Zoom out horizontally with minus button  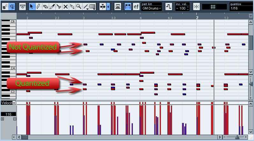point(224,137)
